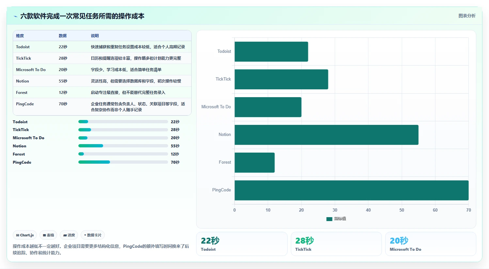Click the Microsoft To Do table row name
Screen dimensions: 489x269
(31, 70)
